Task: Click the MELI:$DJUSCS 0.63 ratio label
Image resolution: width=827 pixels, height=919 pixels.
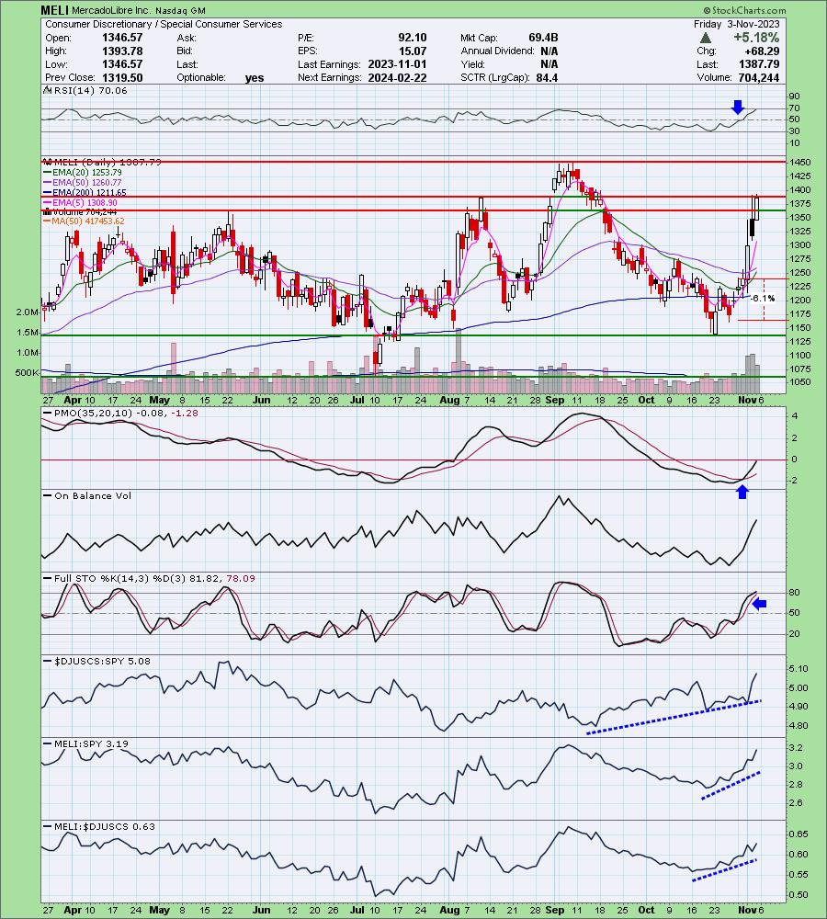Action: click(x=99, y=827)
